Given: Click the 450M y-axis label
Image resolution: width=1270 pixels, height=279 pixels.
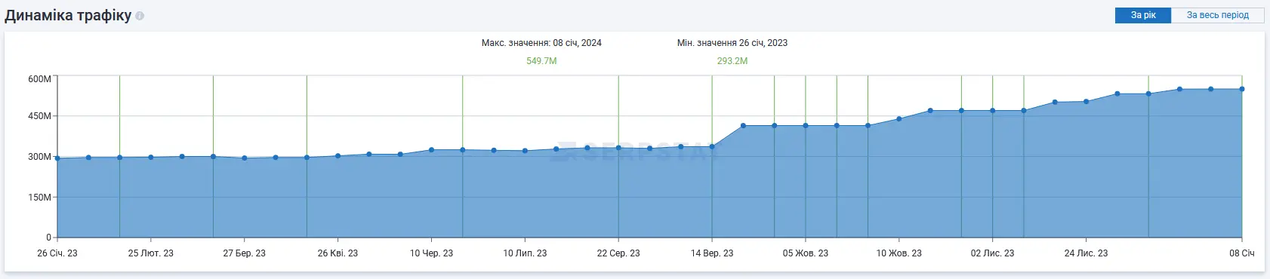Looking at the screenshot, I should [x=40, y=116].
